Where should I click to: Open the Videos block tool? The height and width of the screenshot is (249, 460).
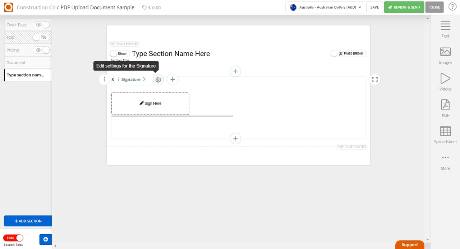(x=445, y=82)
